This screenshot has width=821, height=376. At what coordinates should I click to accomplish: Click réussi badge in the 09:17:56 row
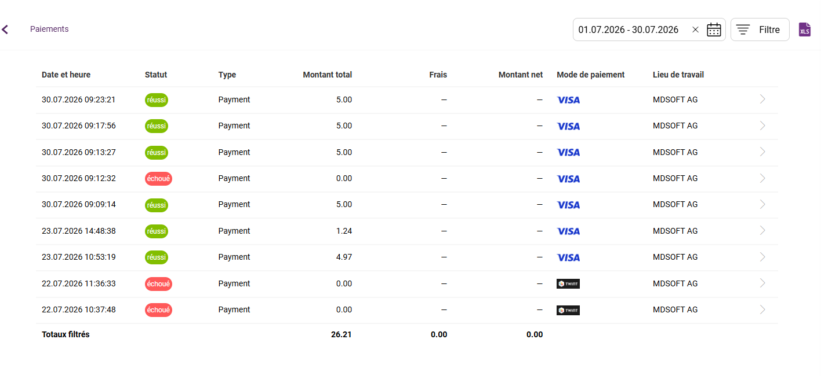click(157, 126)
